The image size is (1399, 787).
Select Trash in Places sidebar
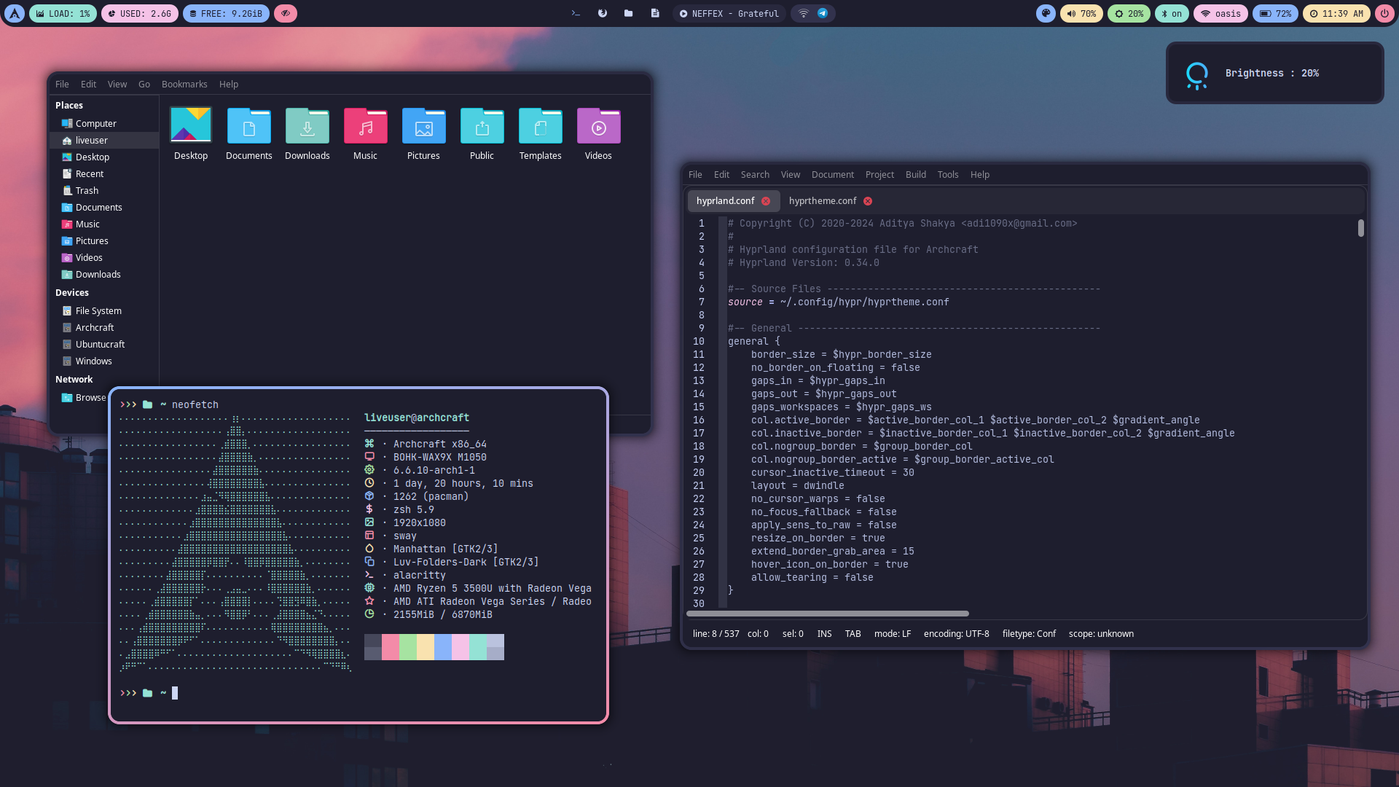(87, 191)
